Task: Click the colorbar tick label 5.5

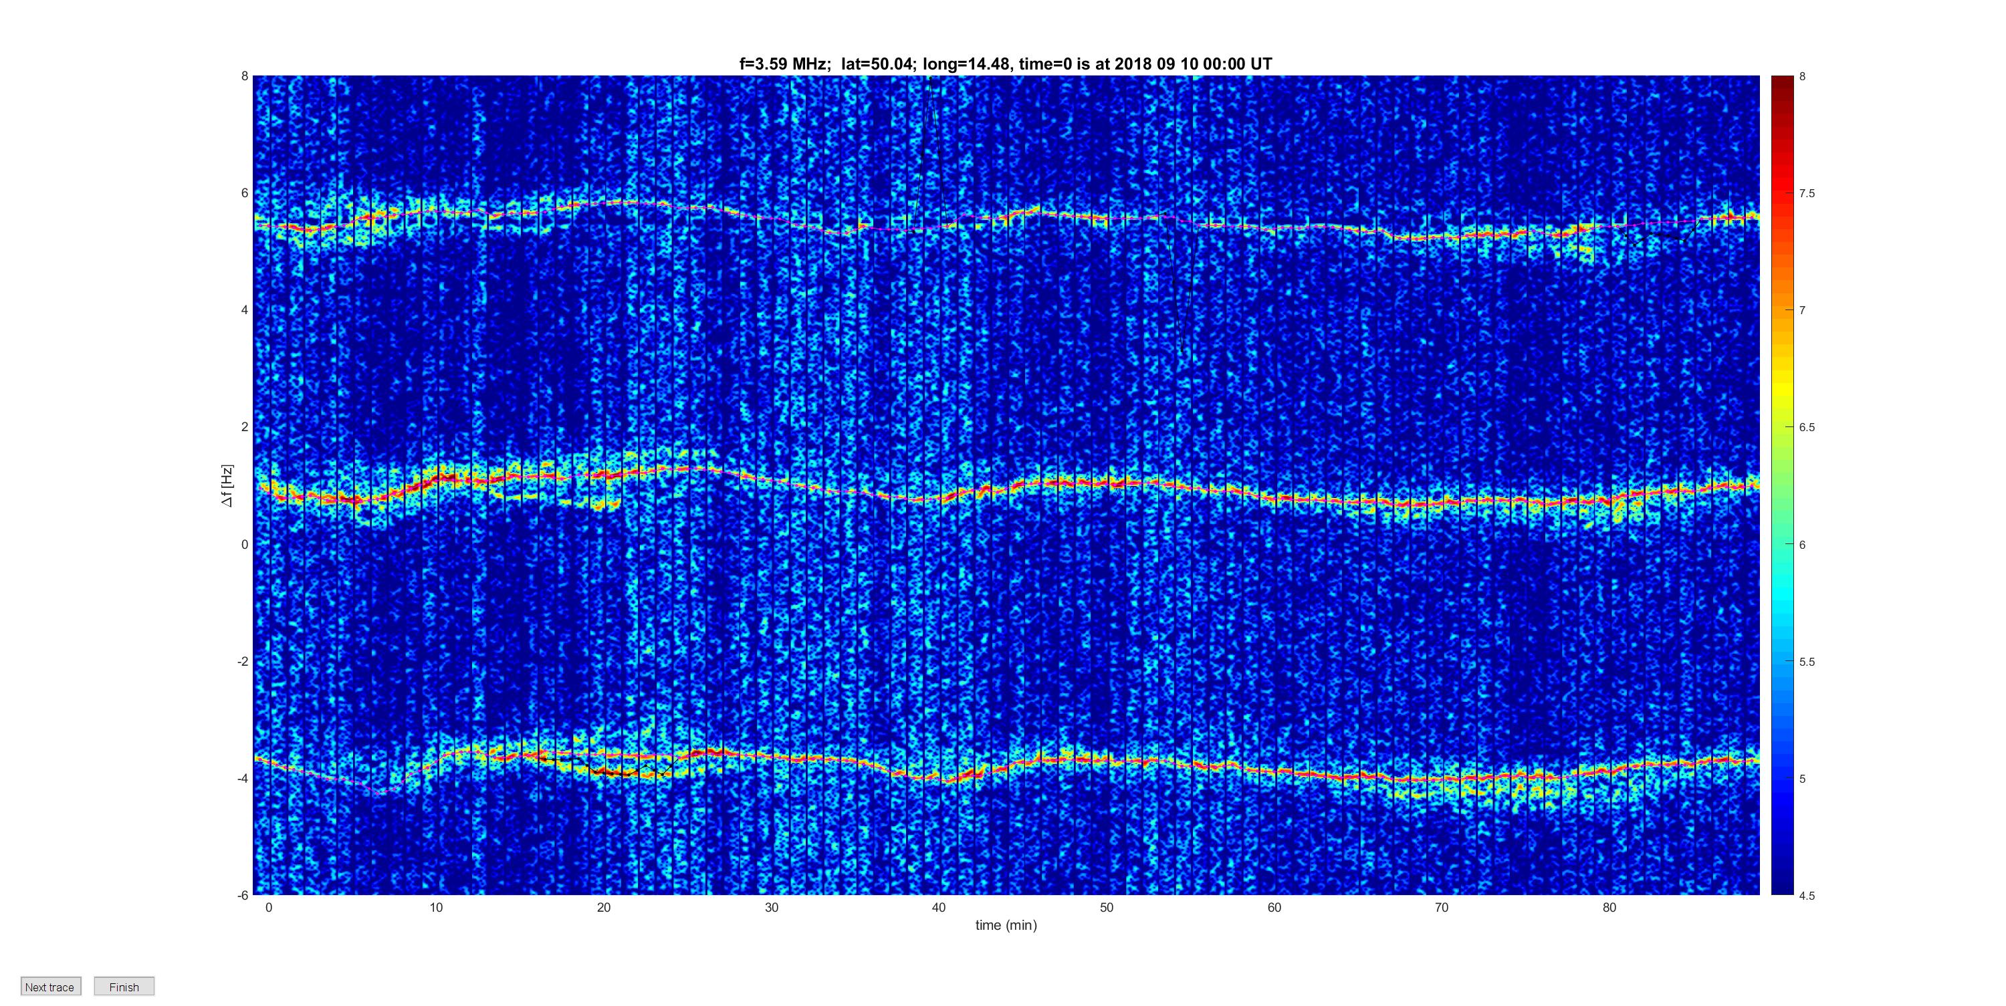Action: (x=1807, y=662)
